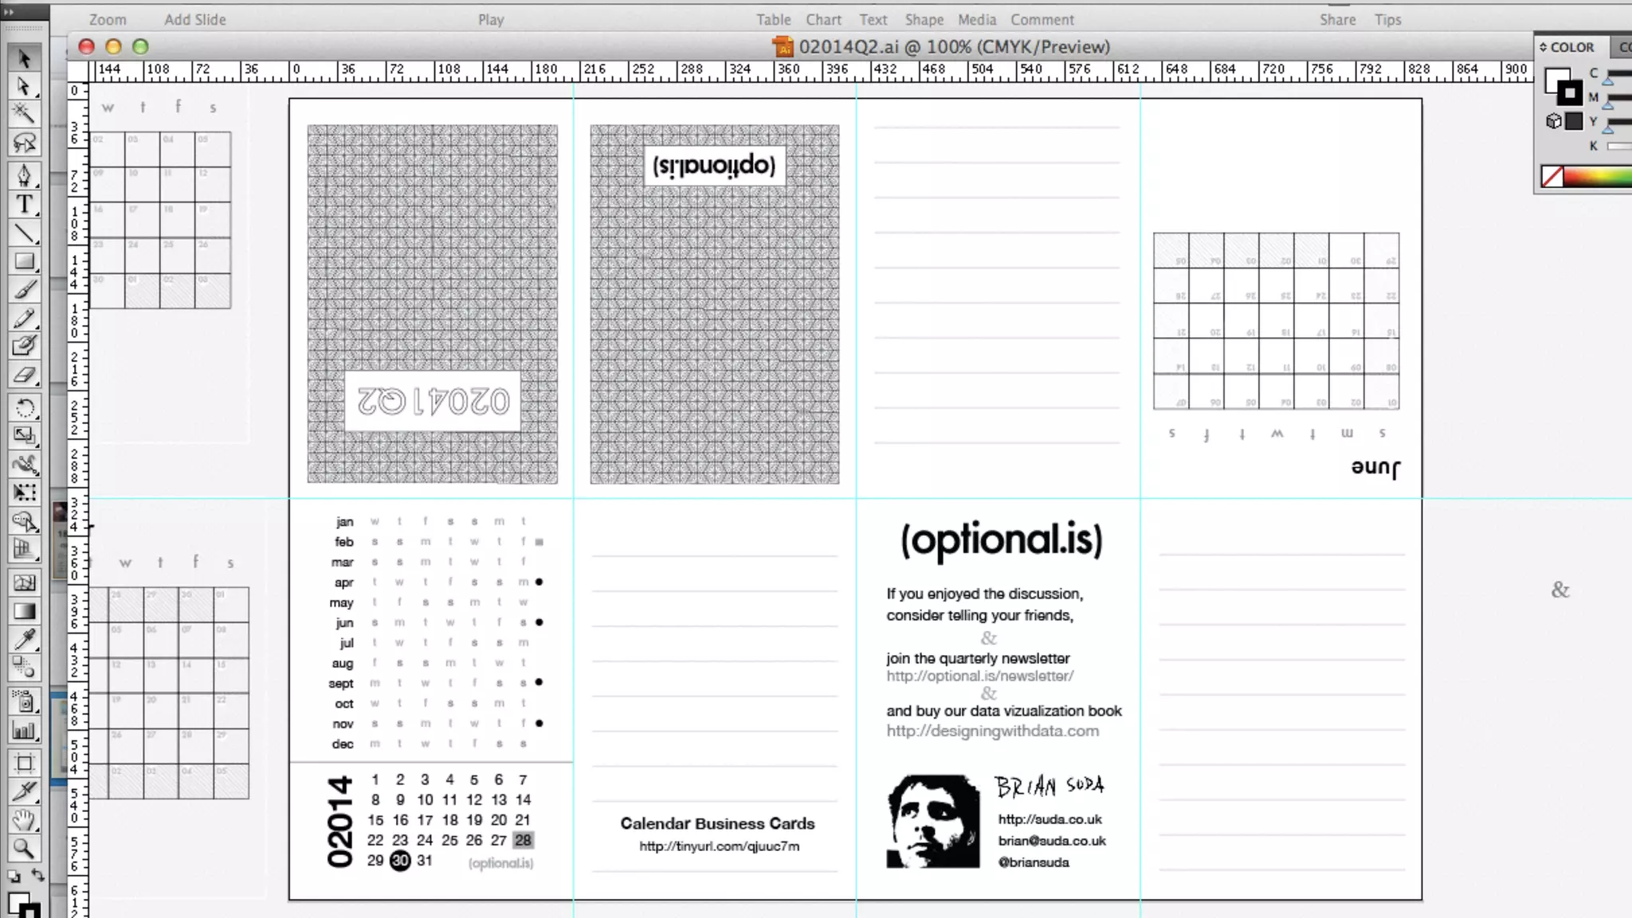Open the Table menu item
Image resolution: width=1632 pixels, height=918 pixels.
click(773, 20)
